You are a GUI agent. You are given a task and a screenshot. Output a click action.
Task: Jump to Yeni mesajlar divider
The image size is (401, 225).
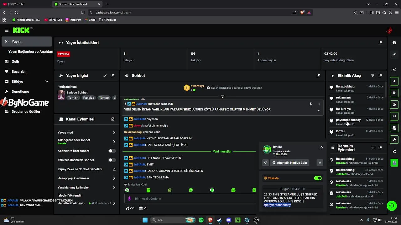(222, 152)
